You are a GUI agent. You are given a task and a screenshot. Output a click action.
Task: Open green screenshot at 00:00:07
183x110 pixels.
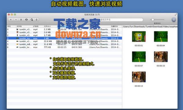(139, 57)
